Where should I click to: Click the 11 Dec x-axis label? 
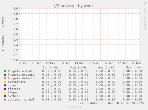[36, 63]
